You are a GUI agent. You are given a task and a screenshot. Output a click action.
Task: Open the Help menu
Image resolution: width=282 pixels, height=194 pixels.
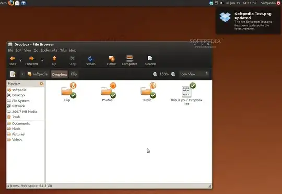tap(73, 50)
